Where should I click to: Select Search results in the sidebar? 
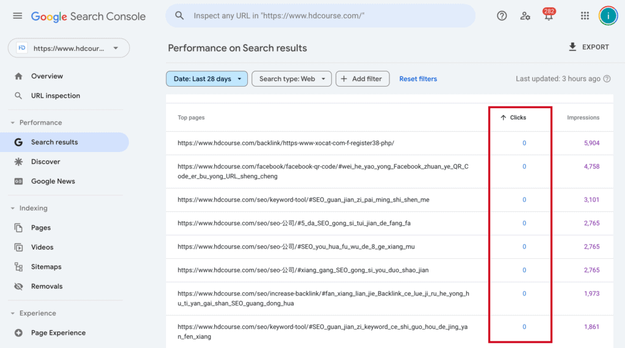[65, 142]
